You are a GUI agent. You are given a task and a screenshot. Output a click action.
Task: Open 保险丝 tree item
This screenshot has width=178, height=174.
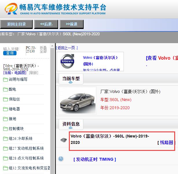point(14,99)
